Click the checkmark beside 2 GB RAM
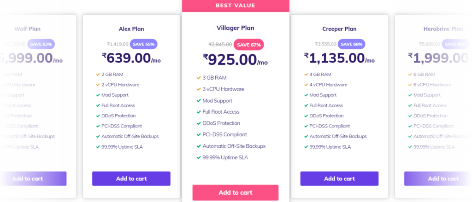The image size is (472, 202). tap(98, 75)
